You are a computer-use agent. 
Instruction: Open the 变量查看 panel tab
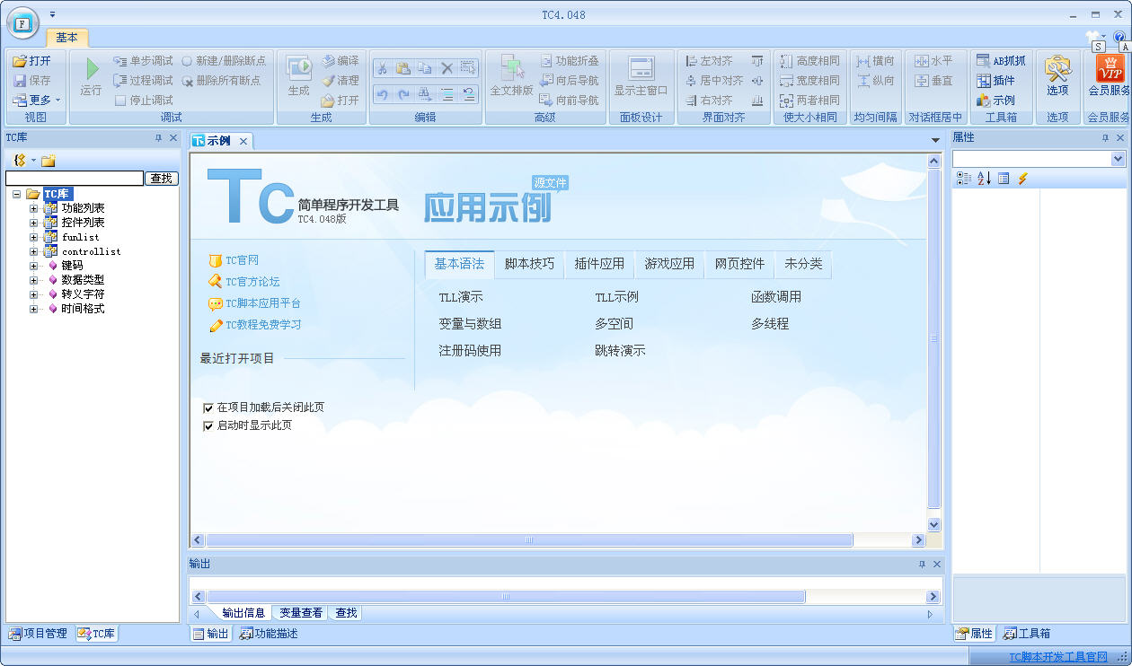[299, 613]
